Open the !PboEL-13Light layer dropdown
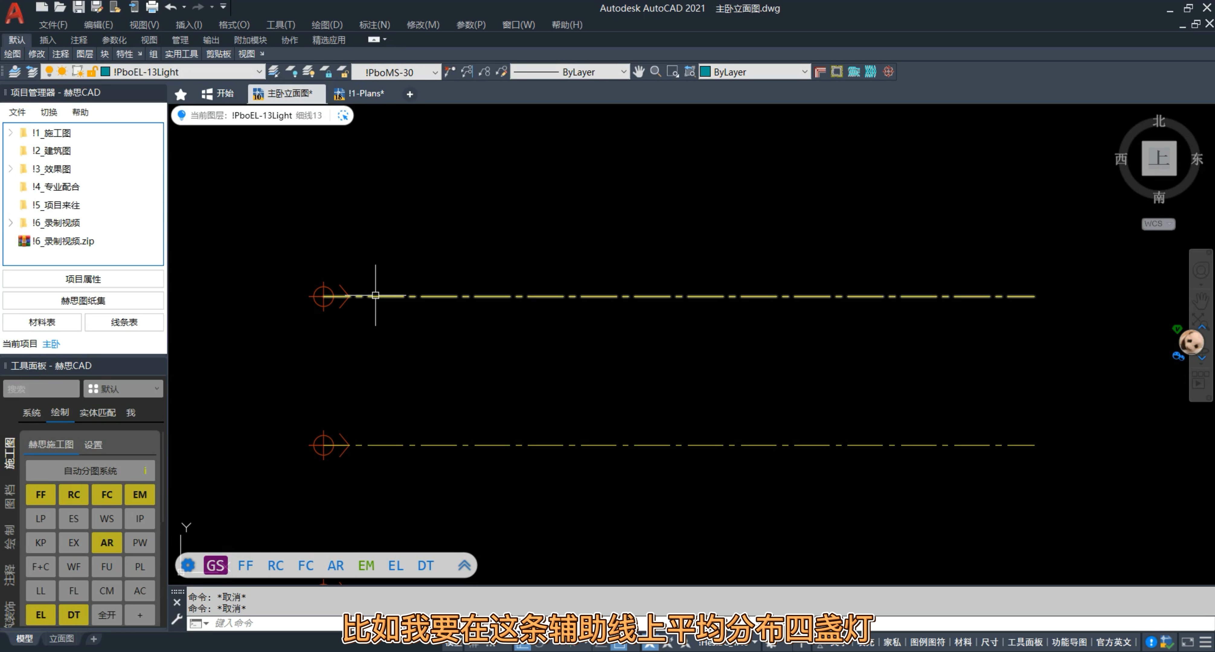Image resolution: width=1215 pixels, height=652 pixels. point(259,72)
